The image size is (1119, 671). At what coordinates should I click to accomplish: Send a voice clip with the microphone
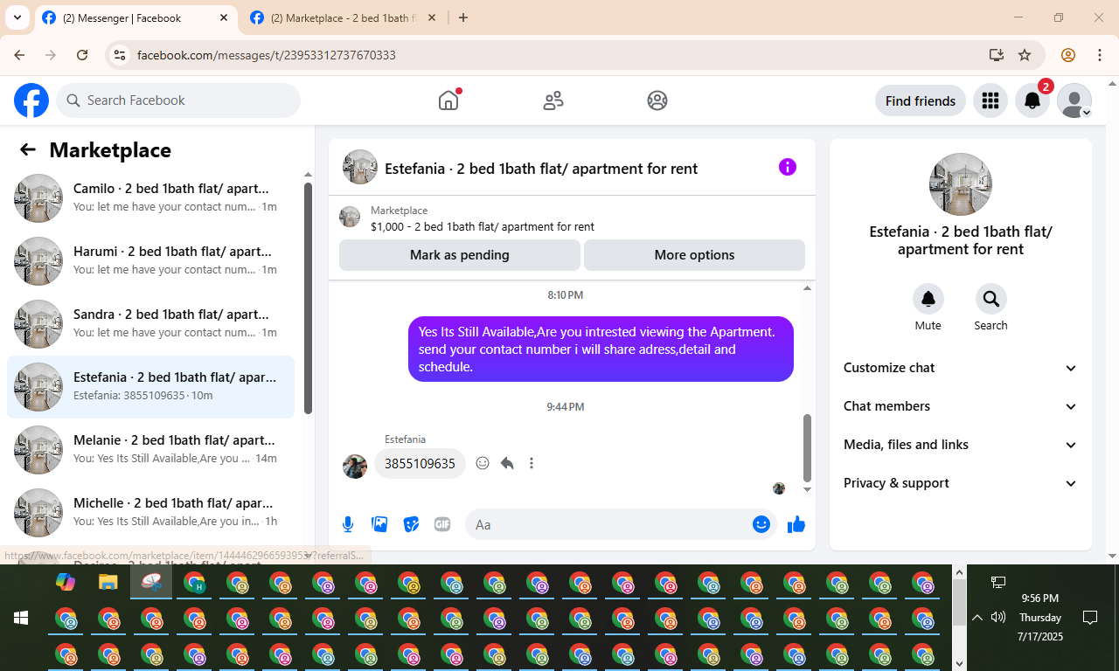(348, 524)
